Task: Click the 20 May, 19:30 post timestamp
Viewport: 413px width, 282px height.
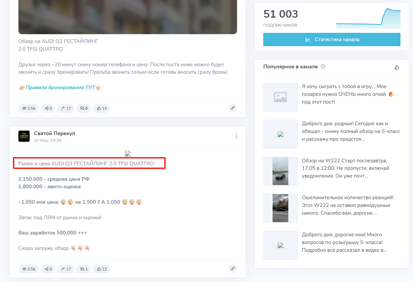Action: [48, 140]
